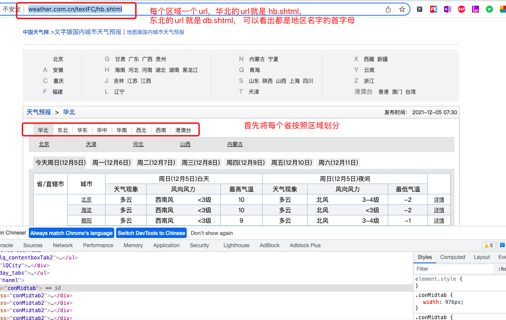Image resolution: width=506 pixels, height=320 pixels.
Task: Open the ABP Adblock Plus extension icon
Action: coord(462,9)
